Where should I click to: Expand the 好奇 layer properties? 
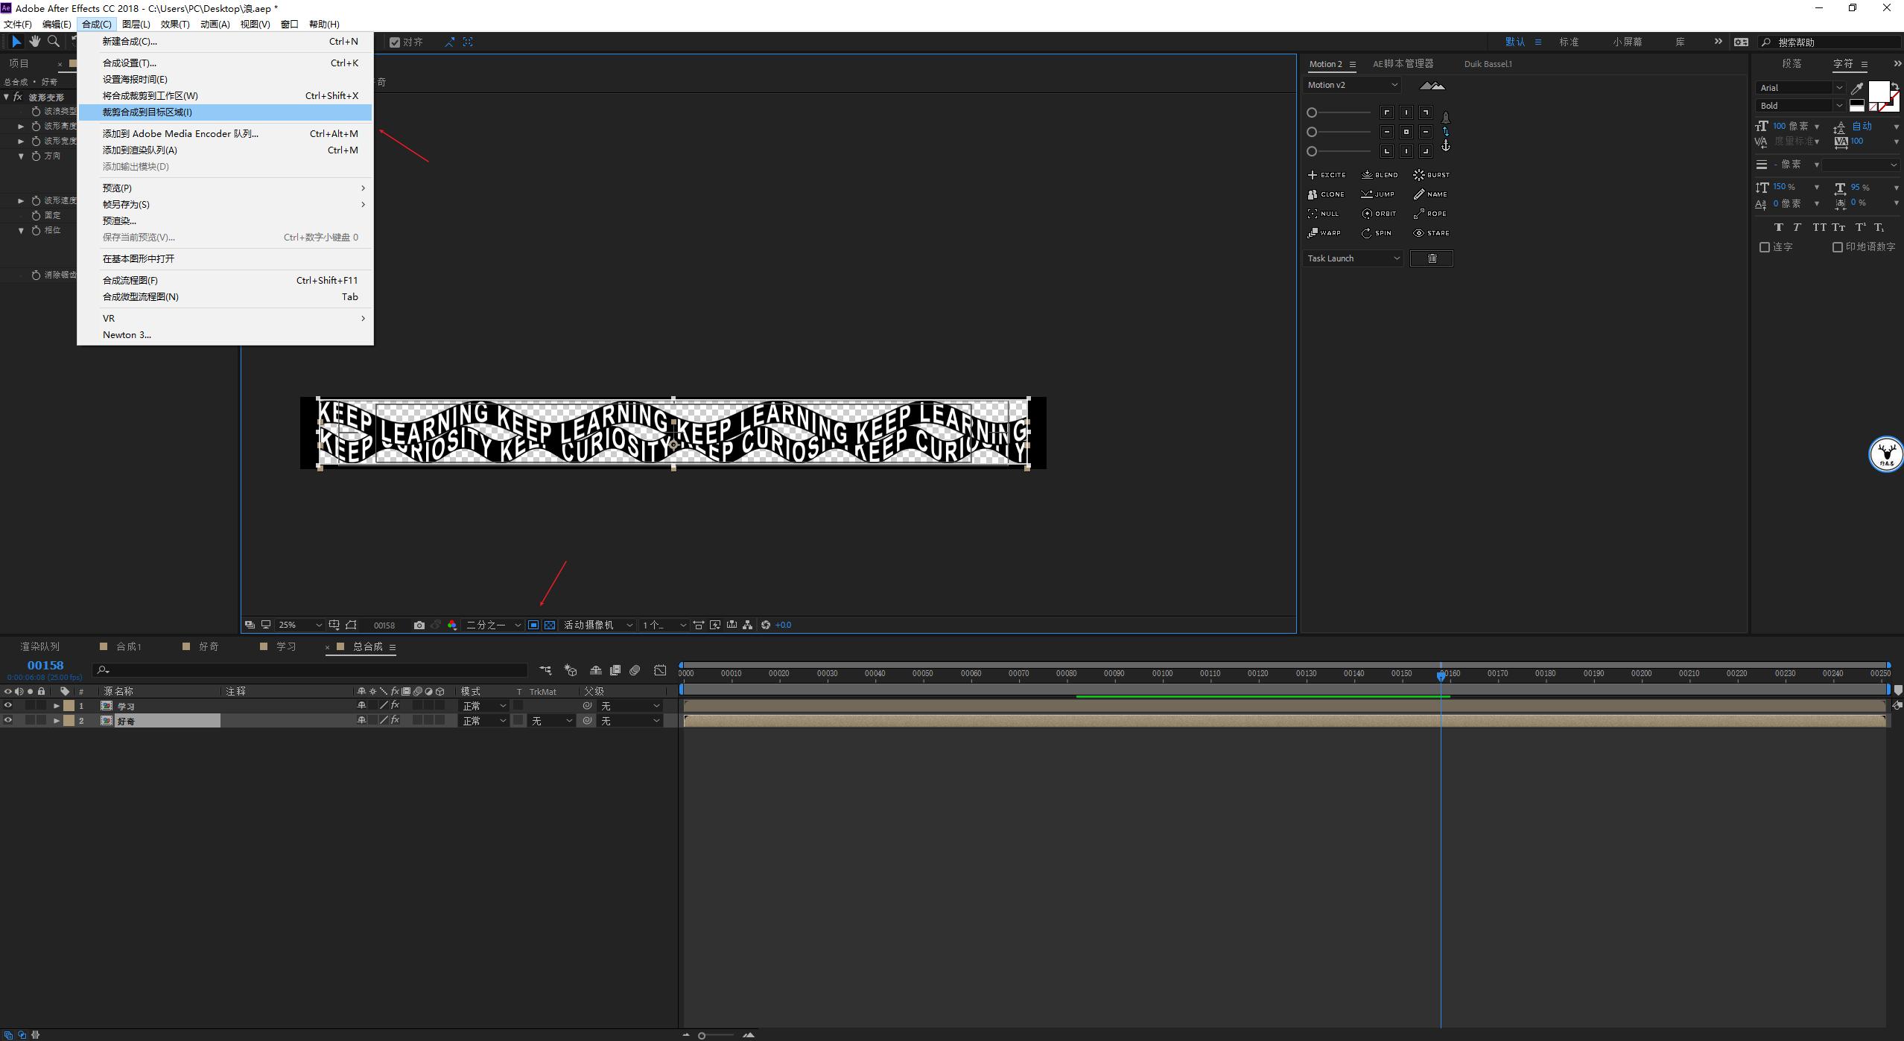tap(57, 721)
